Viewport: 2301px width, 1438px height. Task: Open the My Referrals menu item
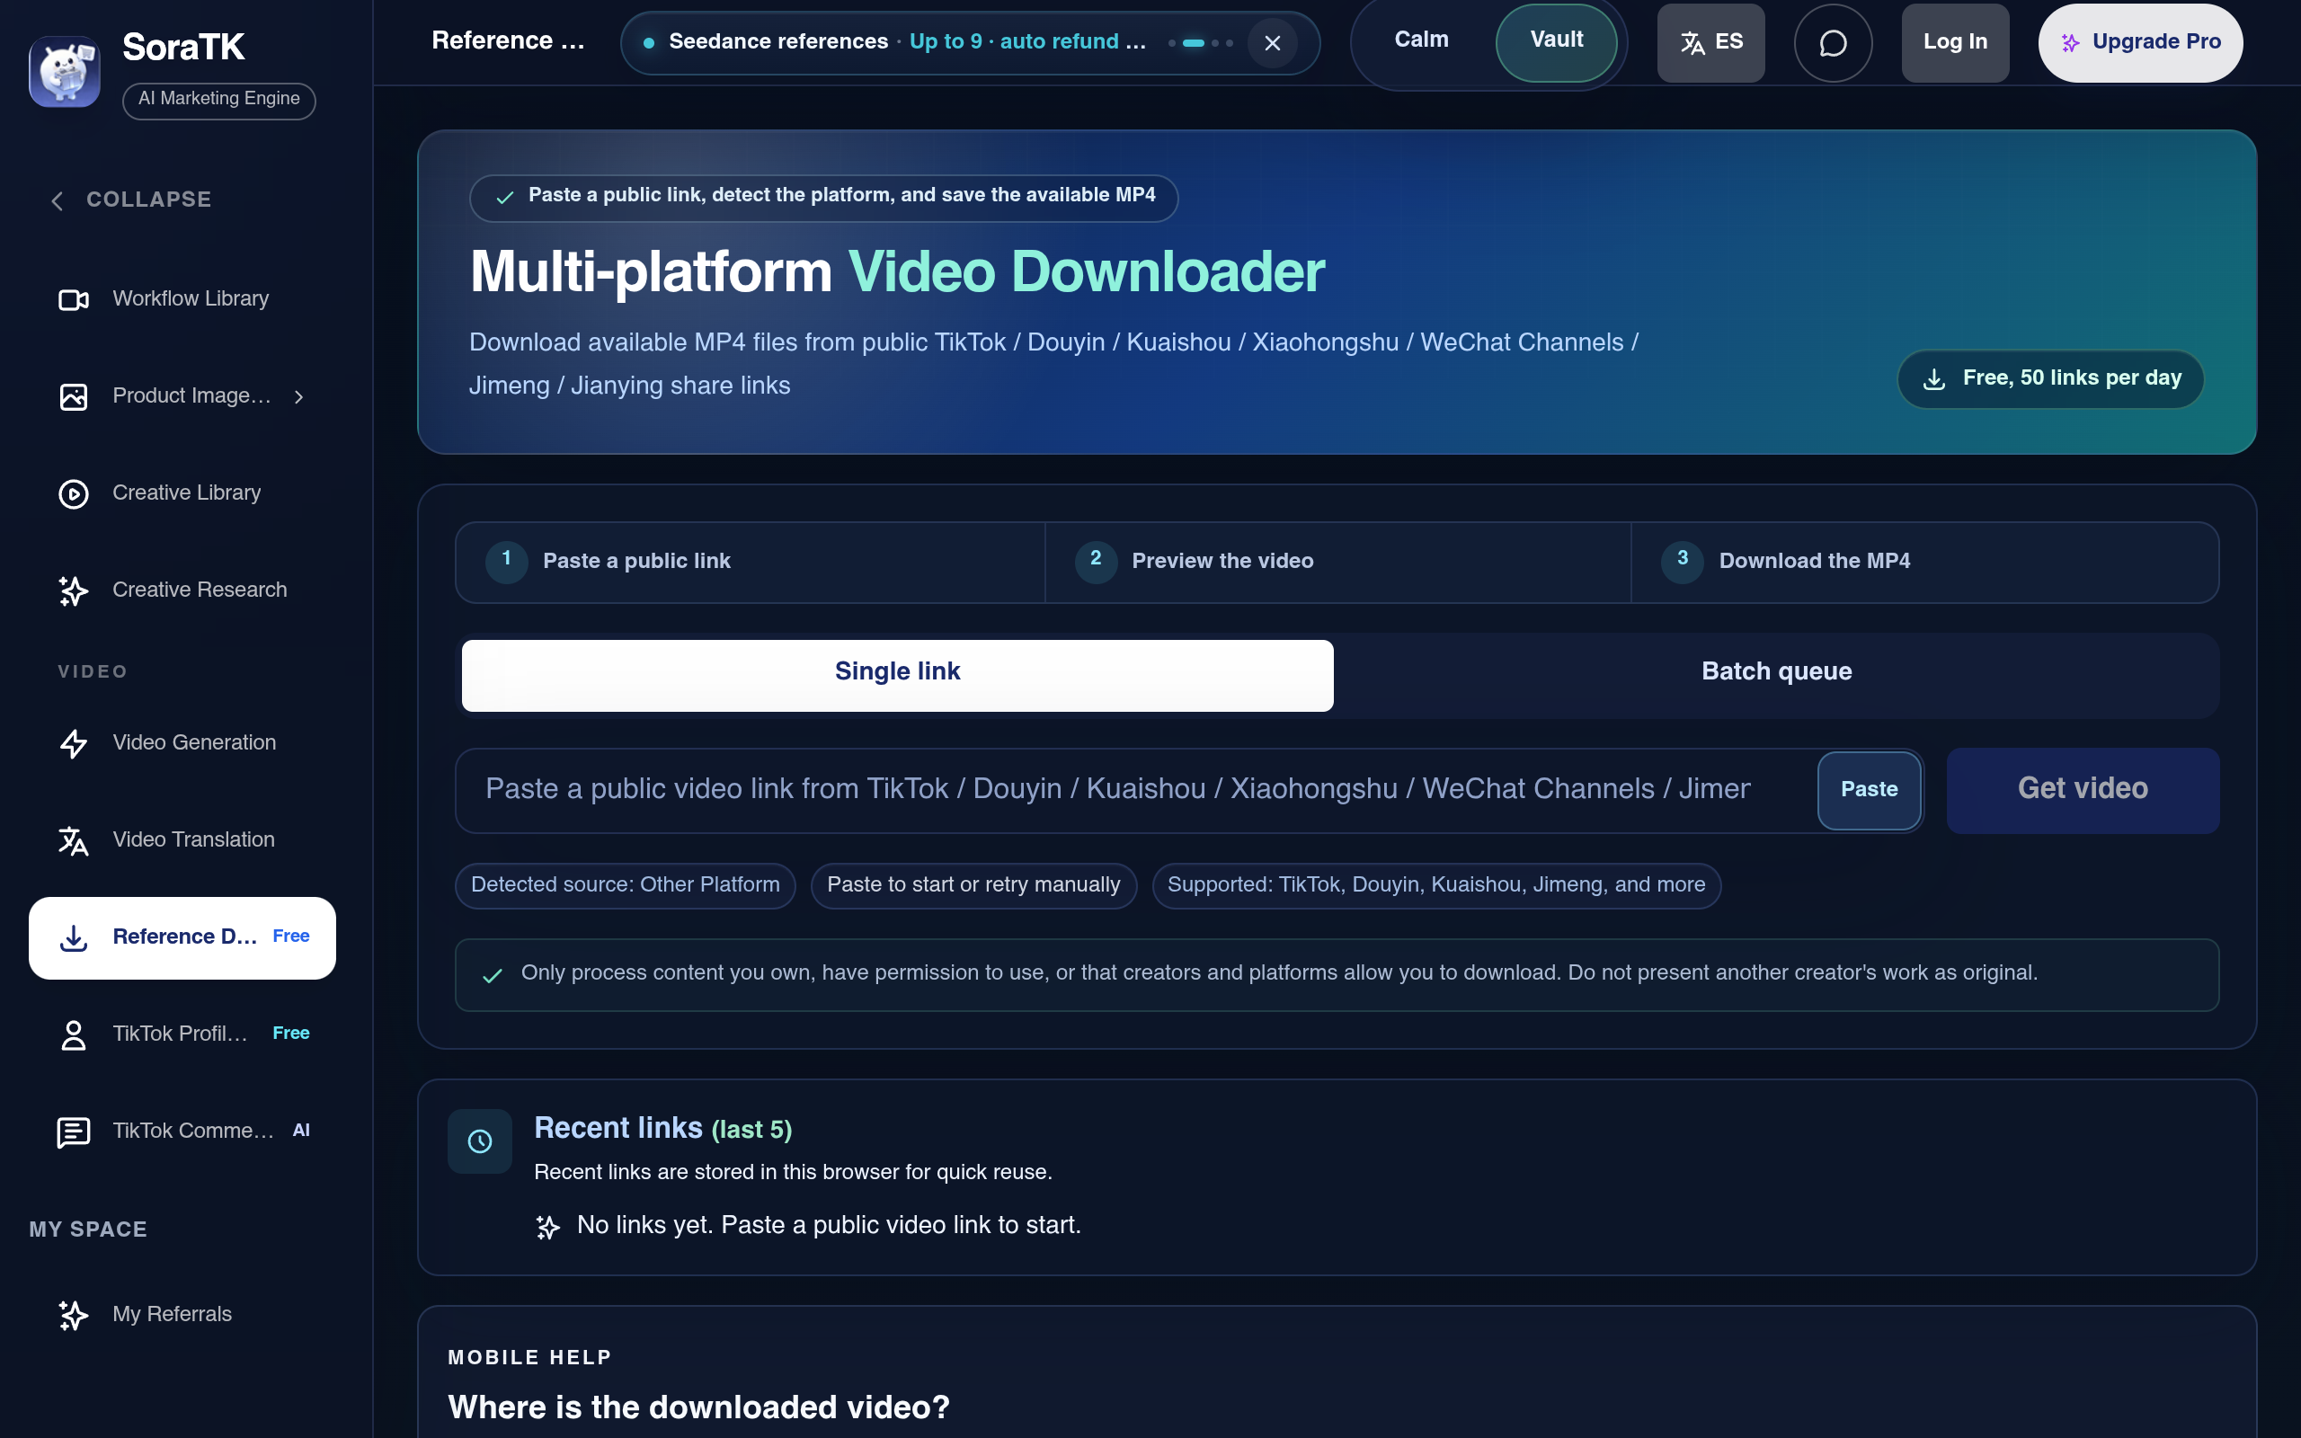coord(182,1315)
